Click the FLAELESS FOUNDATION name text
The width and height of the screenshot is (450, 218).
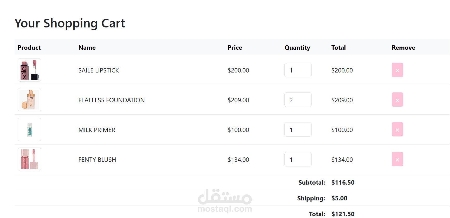[112, 100]
